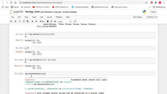Interrupt the kernel stop icon

coord(48,21)
